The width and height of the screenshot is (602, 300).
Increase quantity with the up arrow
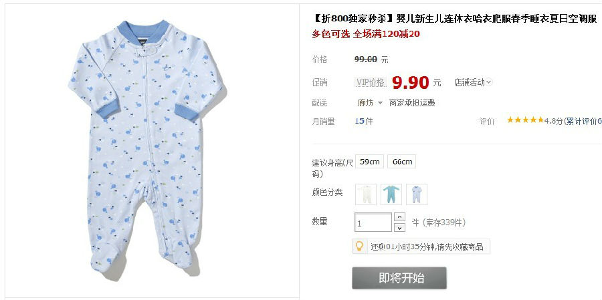[400, 217]
